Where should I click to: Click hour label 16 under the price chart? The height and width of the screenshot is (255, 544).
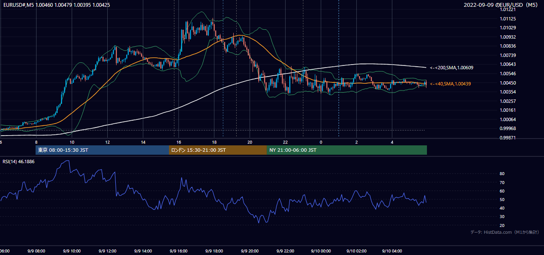179,142
